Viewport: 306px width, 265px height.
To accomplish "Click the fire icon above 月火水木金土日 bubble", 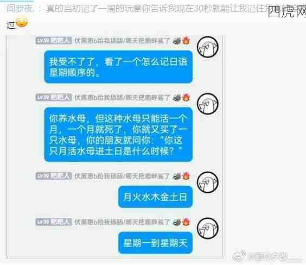I will tap(186, 176).
